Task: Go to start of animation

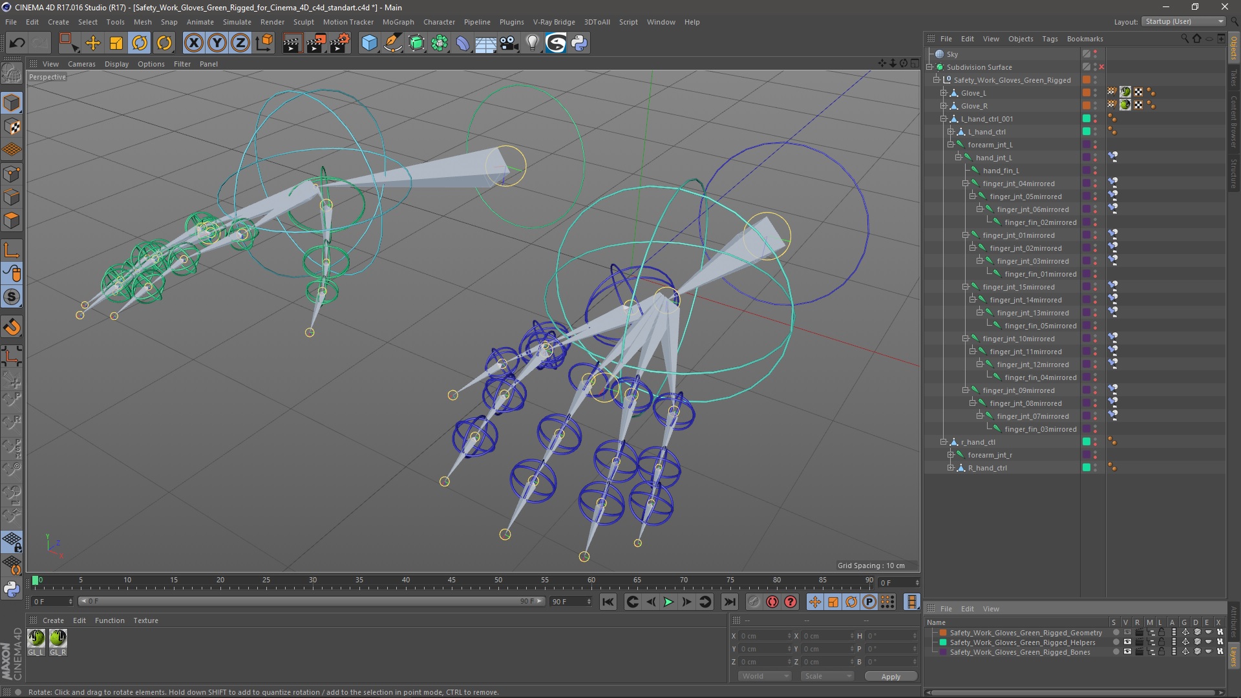Action: [x=608, y=602]
